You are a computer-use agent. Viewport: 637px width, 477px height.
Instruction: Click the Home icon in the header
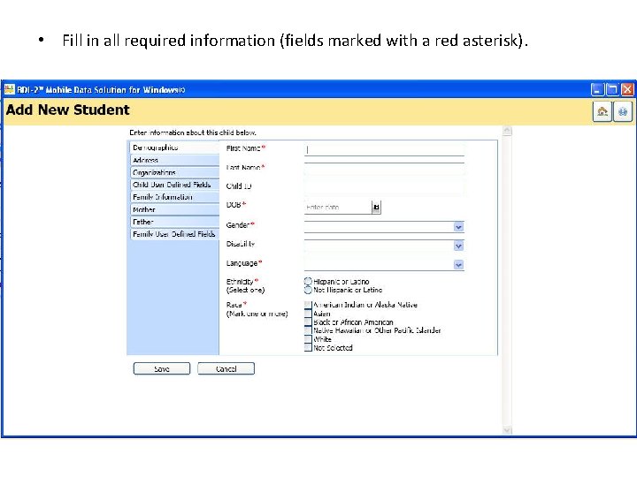coord(602,111)
